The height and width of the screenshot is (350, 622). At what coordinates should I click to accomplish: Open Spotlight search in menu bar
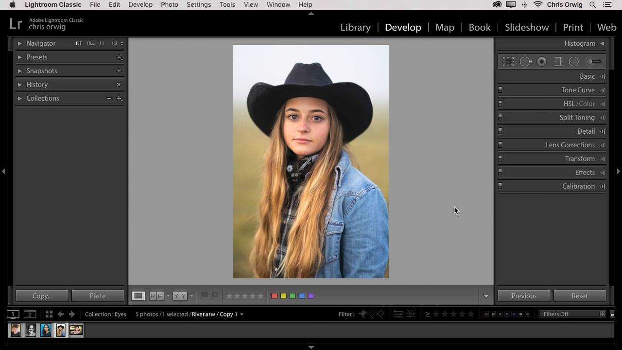pyautogui.click(x=593, y=5)
